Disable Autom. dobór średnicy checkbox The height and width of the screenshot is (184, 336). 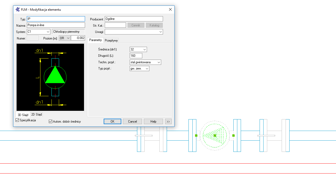[x=51, y=122]
